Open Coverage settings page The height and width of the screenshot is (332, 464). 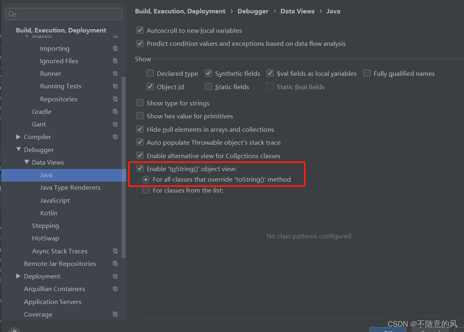pyautogui.click(x=38, y=315)
